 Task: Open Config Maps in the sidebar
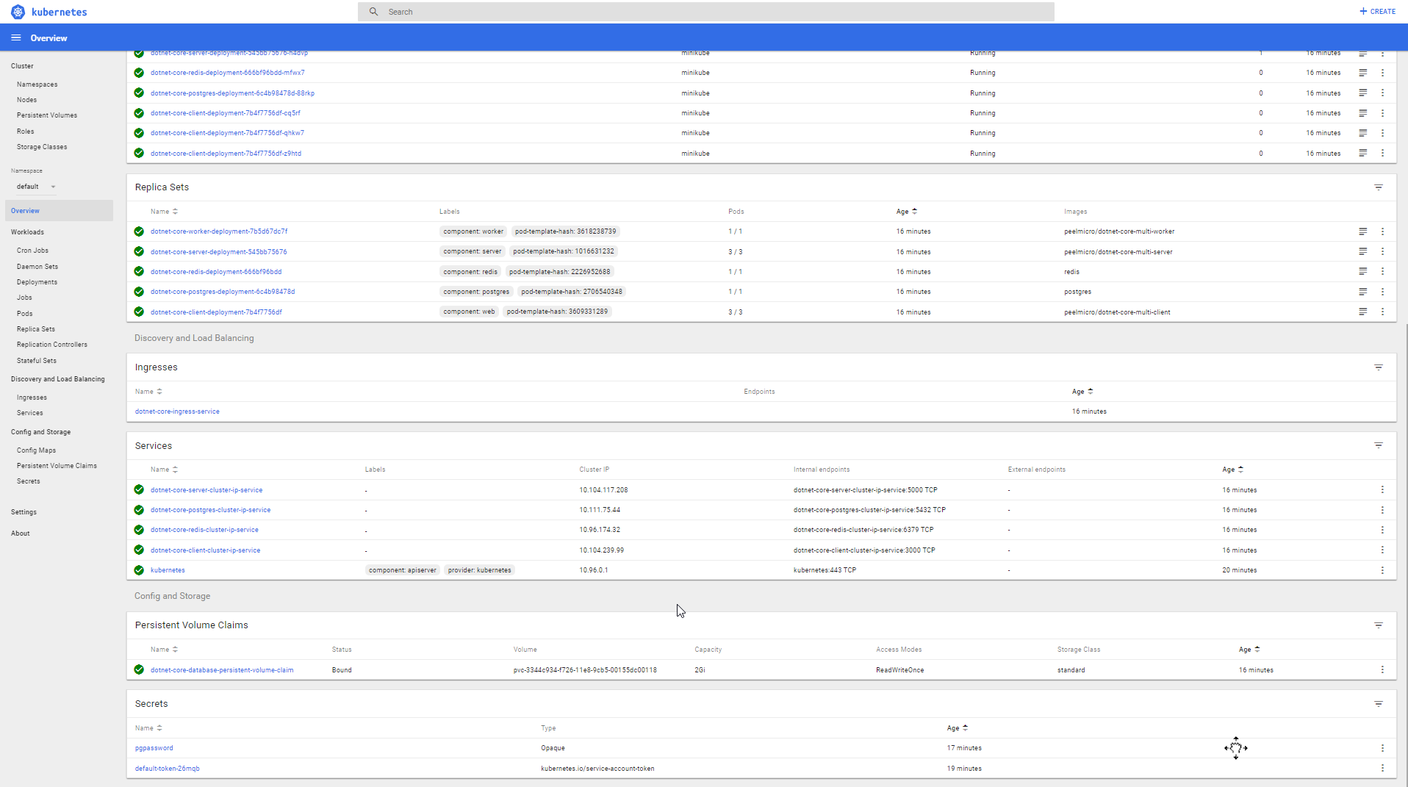click(36, 450)
